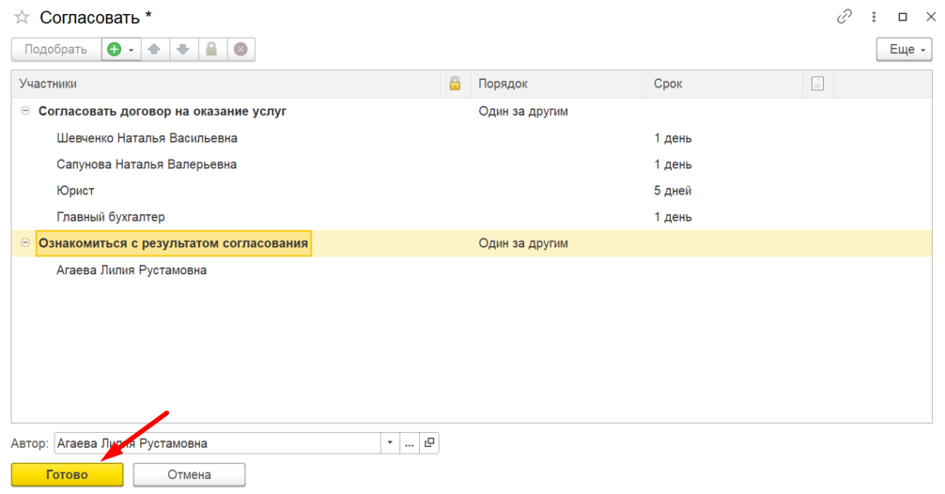Maximize the Согласовать window

click(x=903, y=17)
